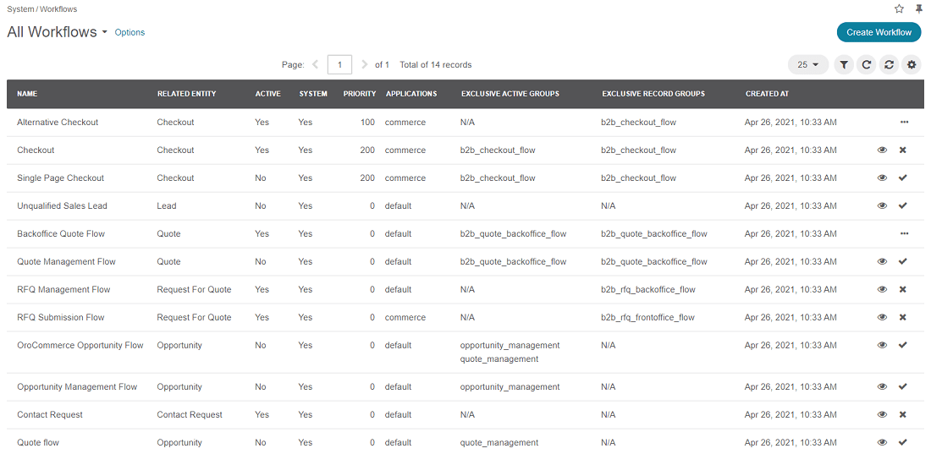Select Backoffice Quote Flow name cell
931x454 pixels.
tap(61, 234)
